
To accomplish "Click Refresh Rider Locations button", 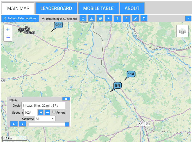I will (x=20, y=18).
